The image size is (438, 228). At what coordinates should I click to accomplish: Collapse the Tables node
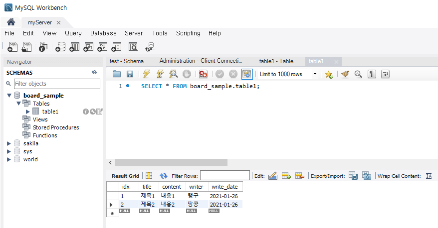click(x=19, y=104)
